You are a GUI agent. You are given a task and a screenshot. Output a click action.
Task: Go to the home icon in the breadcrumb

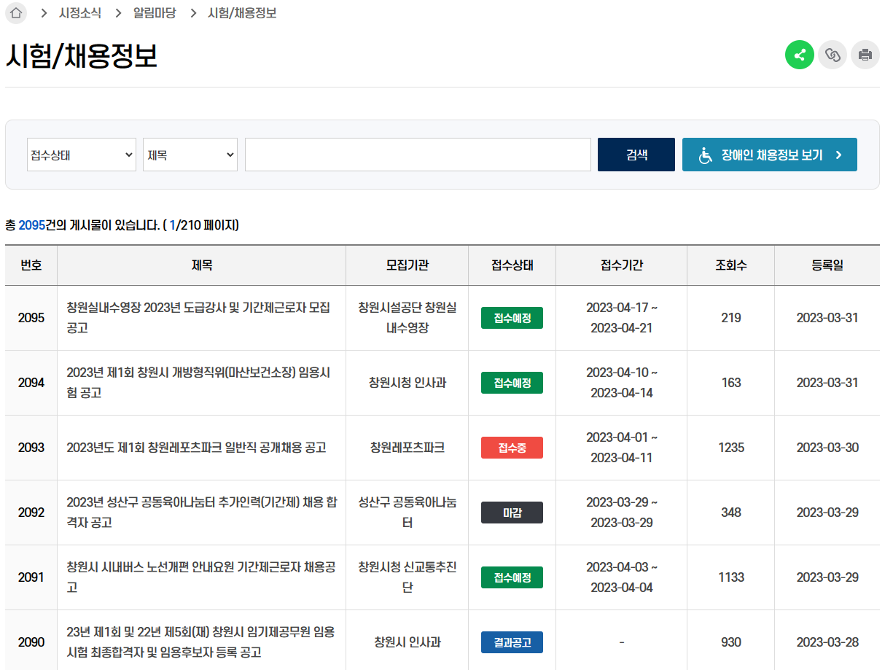[16, 13]
